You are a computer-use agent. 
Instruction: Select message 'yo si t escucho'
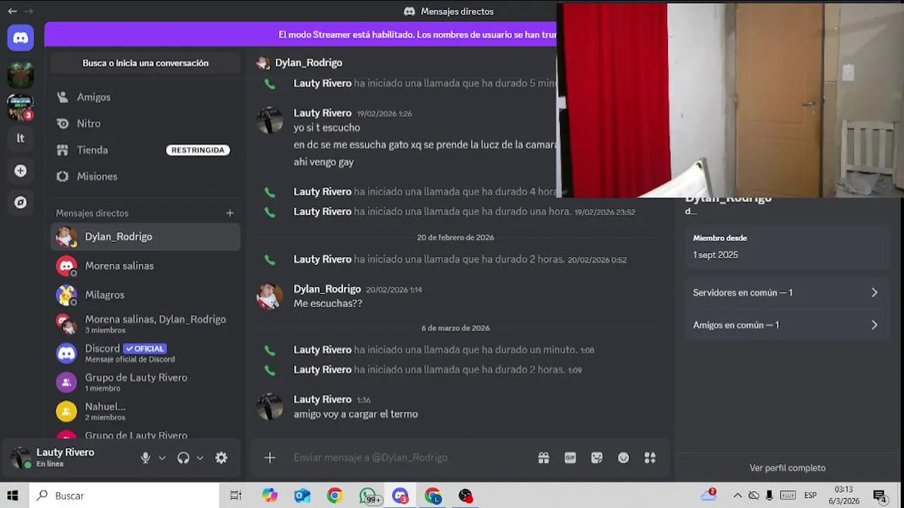coord(327,128)
